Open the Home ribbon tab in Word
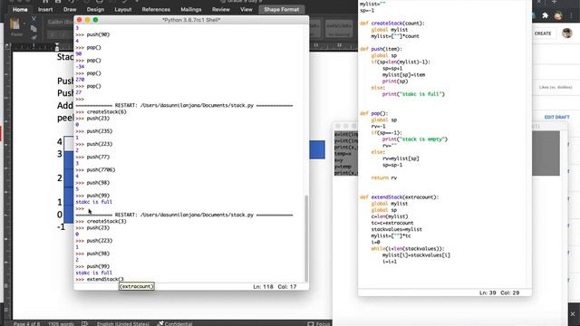580x326 pixels. (x=20, y=10)
